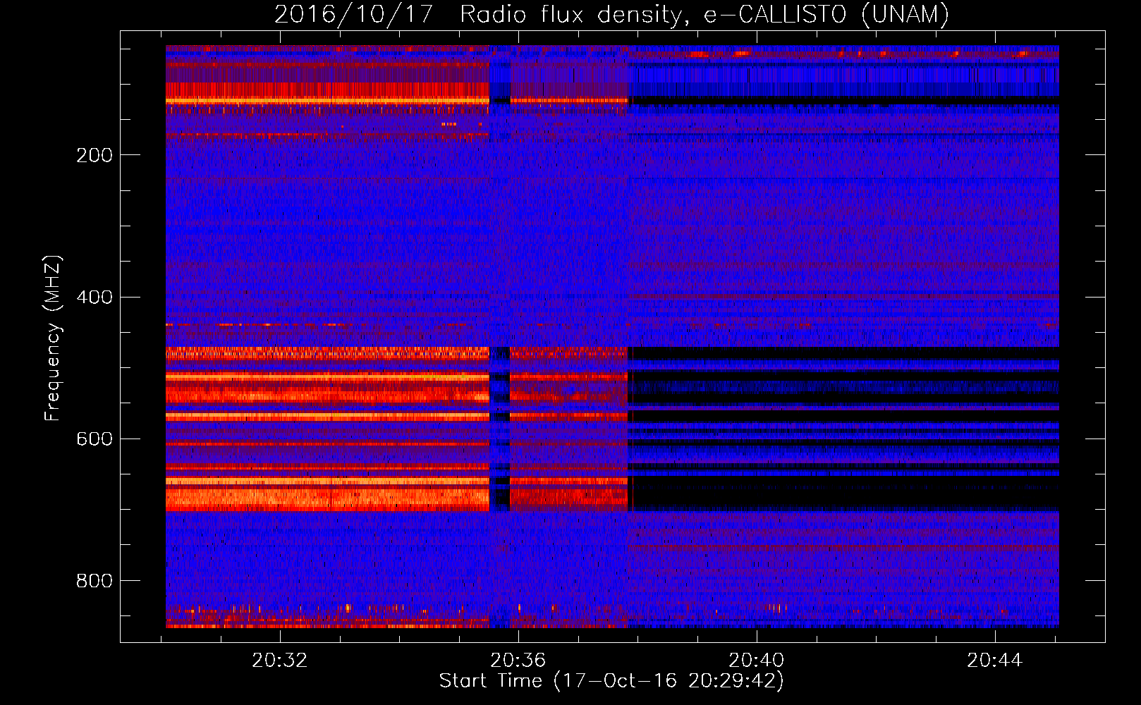Click the 20:36 time tick label

point(518,661)
